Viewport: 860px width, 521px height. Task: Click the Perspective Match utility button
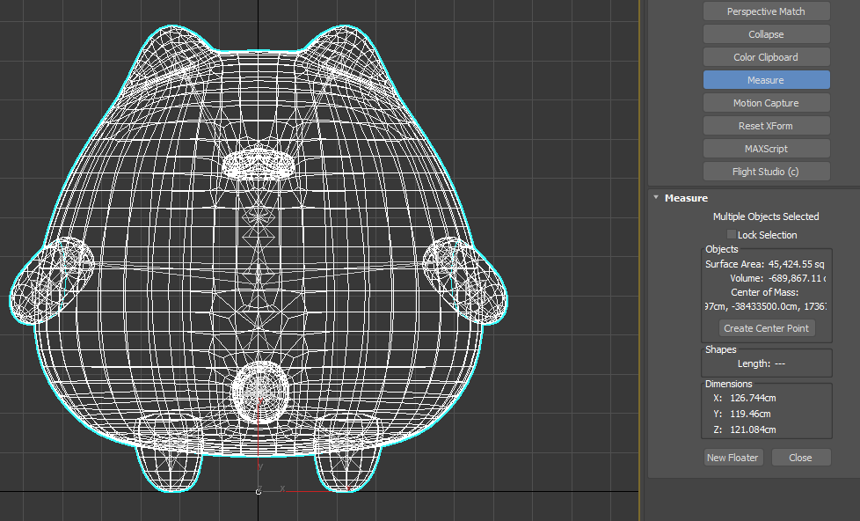click(x=766, y=11)
